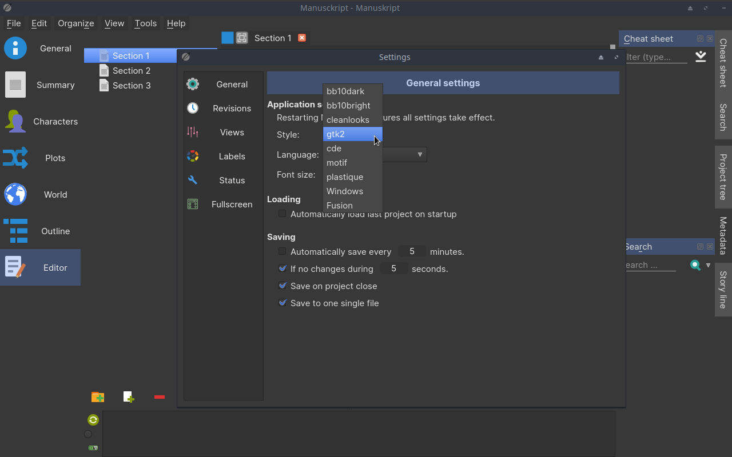Select Section 3 in the tree
This screenshot has width=732, height=457.
tap(132, 85)
